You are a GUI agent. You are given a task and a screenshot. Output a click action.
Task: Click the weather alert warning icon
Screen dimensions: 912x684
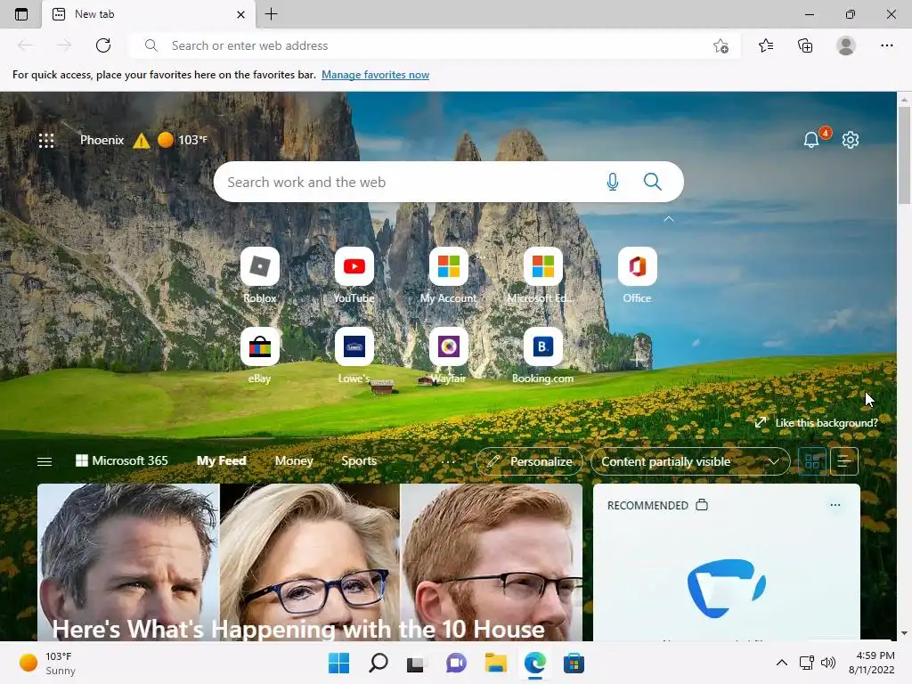click(x=141, y=141)
